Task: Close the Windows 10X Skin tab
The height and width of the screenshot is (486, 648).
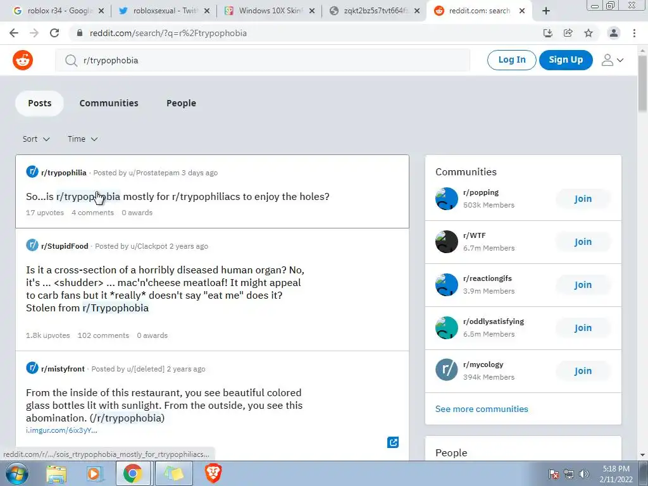Action: coord(312,11)
